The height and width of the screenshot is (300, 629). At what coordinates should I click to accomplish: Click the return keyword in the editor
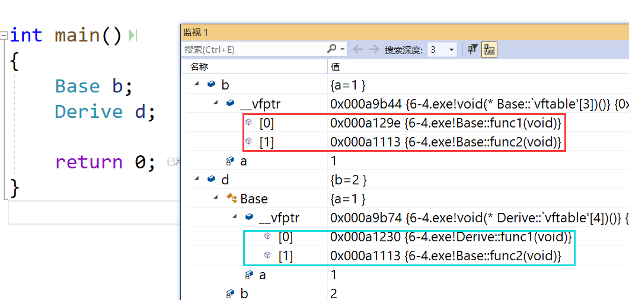click(89, 162)
